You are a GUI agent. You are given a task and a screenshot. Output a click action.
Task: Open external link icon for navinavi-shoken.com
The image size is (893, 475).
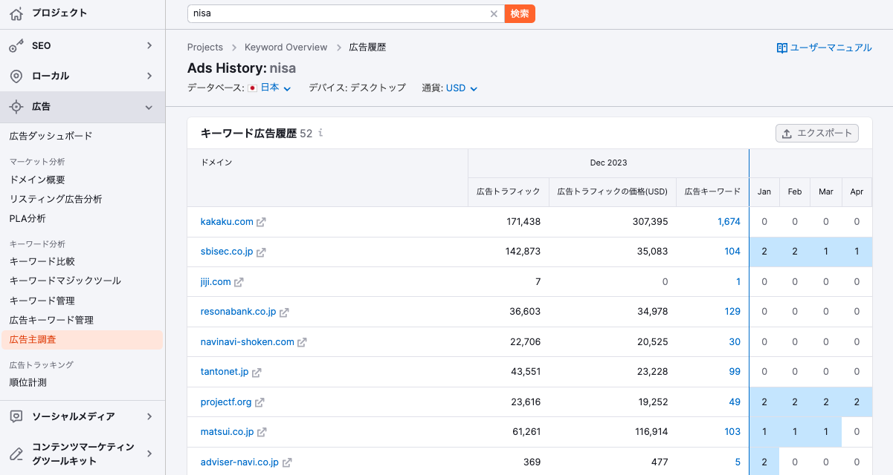coord(302,342)
